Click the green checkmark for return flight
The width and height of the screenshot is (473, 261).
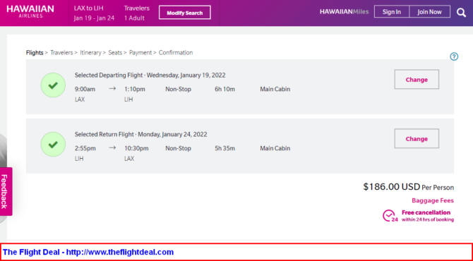pos(53,145)
